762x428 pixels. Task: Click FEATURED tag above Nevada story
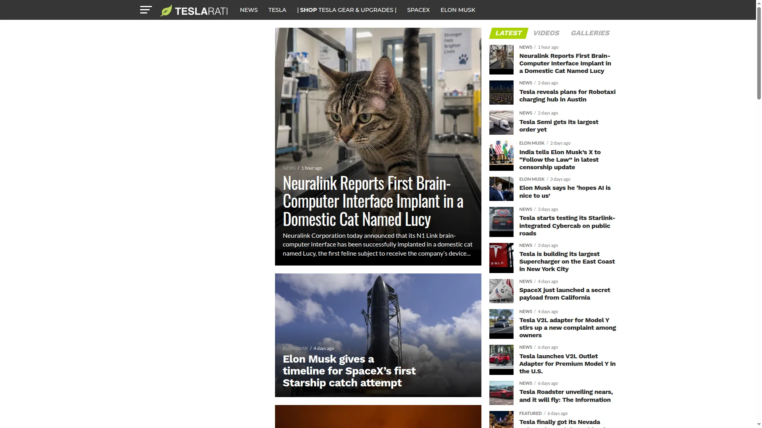[530, 413]
